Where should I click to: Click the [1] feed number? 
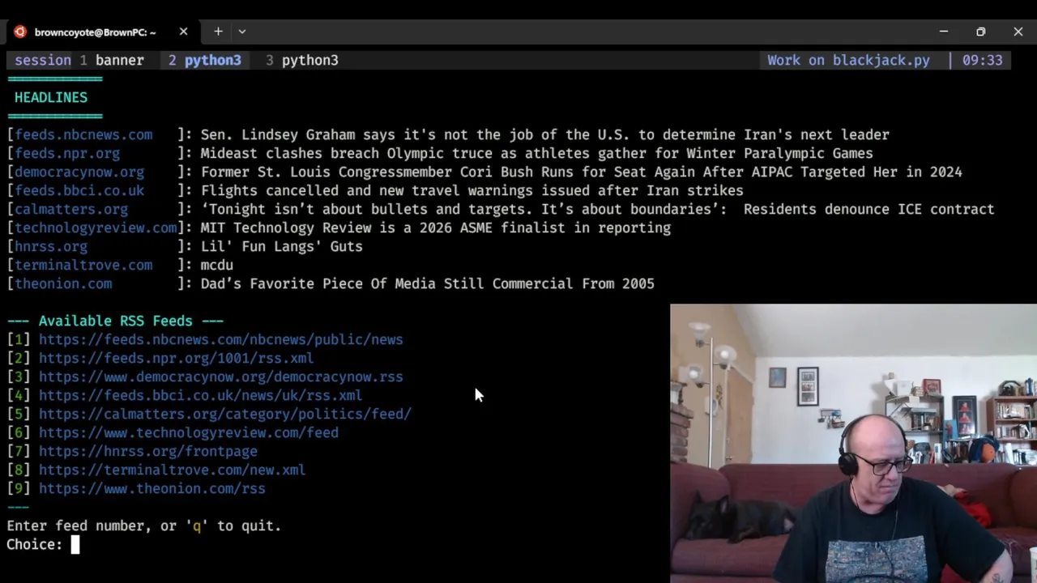point(18,339)
